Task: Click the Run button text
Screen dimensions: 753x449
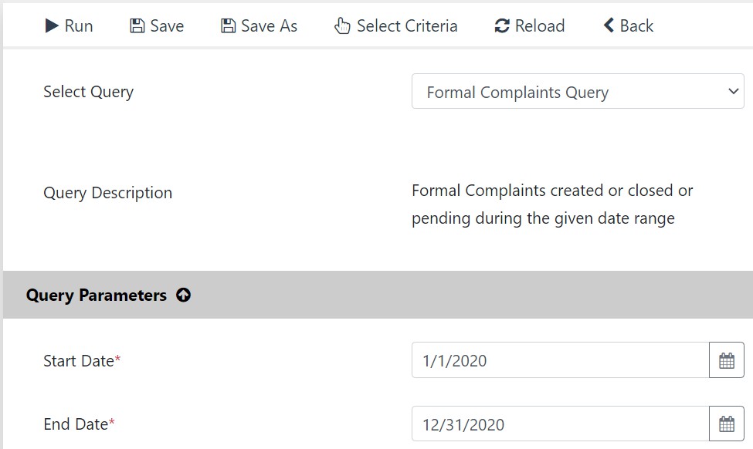Action: (79, 25)
